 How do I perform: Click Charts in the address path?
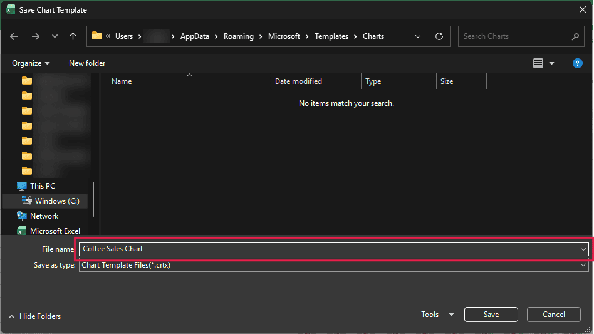tap(373, 36)
